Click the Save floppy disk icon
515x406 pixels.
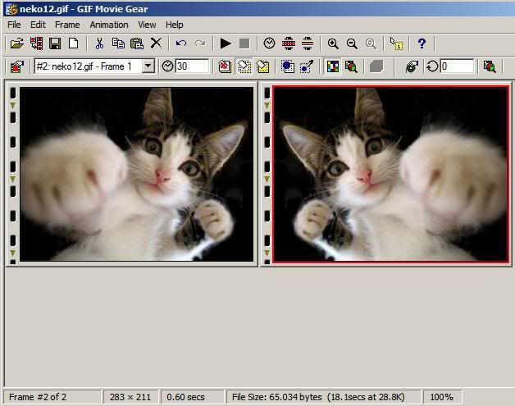(55, 43)
